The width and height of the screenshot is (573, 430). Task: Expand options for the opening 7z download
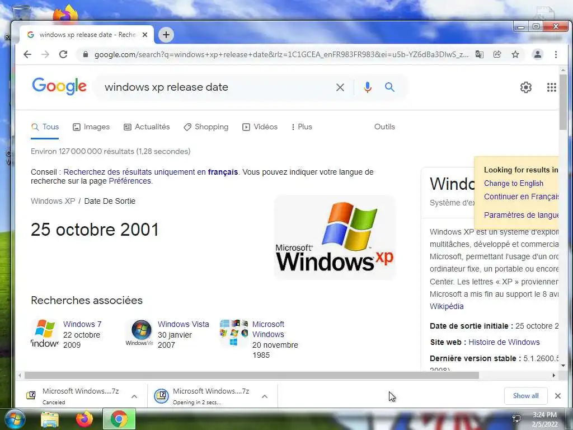(265, 396)
